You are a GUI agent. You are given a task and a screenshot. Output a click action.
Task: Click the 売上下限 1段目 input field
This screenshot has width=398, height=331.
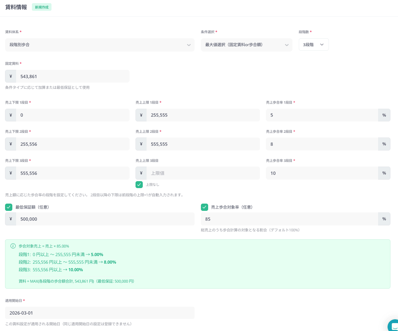[x=73, y=115]
